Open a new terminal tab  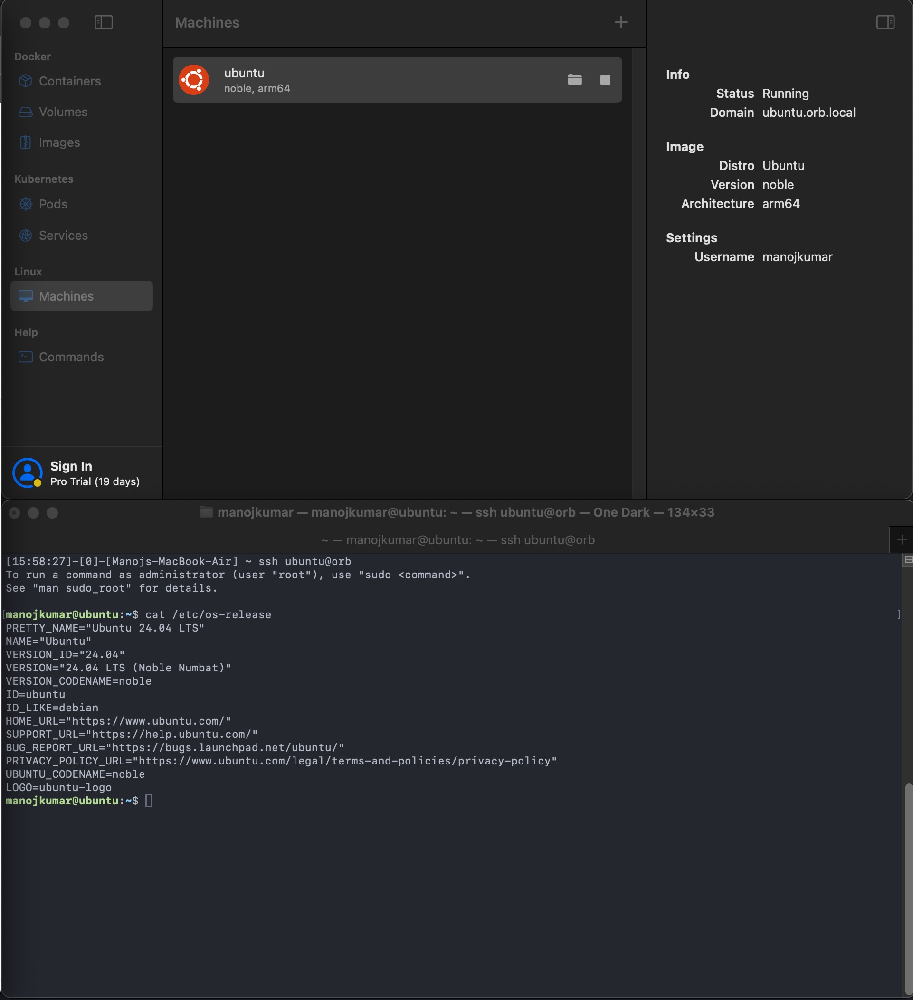(902, 540)
